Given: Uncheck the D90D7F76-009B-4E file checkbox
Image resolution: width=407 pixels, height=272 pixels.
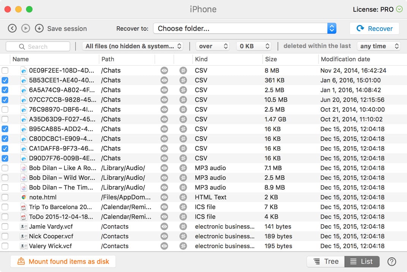Looking at the screenshot, I should point(5,158).
